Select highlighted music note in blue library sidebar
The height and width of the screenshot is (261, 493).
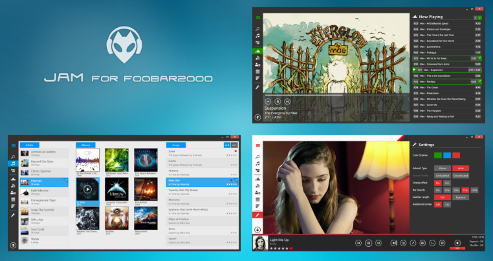click(x=13, y=163)
